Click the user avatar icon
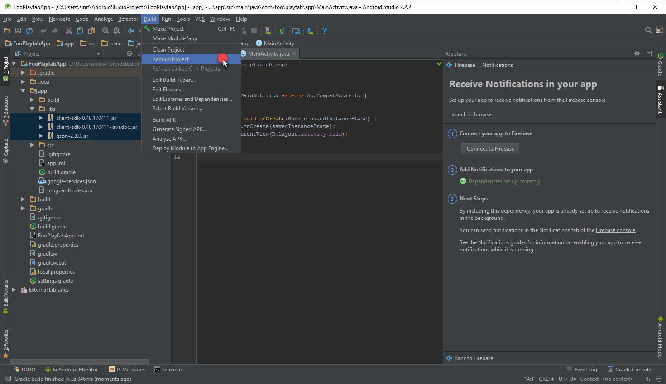The image size is (666, 384). click(x=660, y=30)
